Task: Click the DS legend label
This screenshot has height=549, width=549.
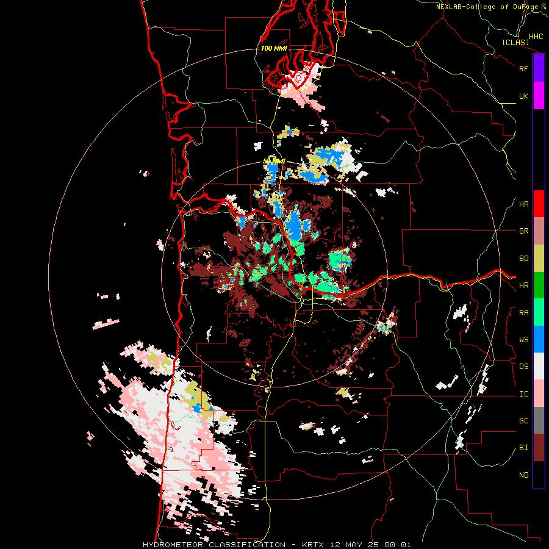Action: tap(523, 367)
